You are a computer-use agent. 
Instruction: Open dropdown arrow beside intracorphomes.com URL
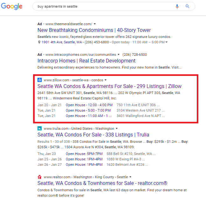coord(119,55)
